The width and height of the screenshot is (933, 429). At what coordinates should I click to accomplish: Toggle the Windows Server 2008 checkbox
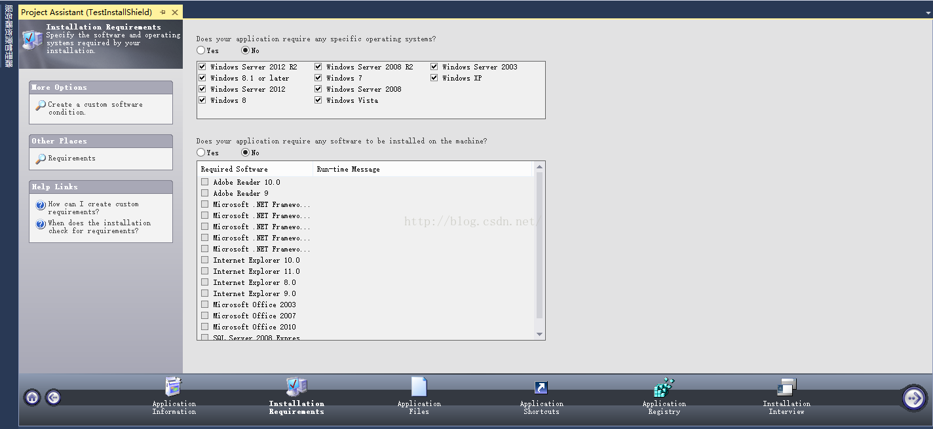point(318,89)
